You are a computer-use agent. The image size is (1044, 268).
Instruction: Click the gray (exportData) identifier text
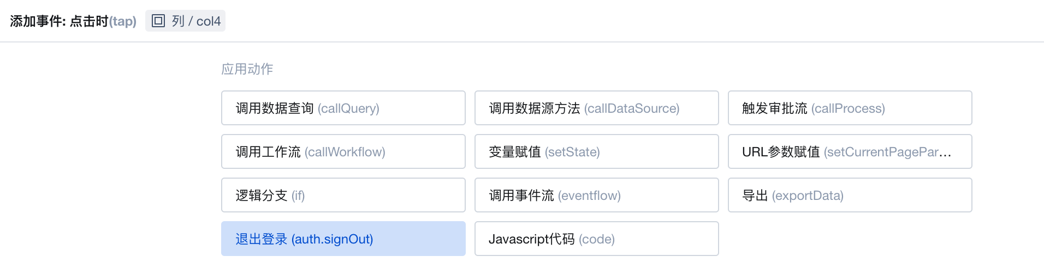click(x=808, y=196)
